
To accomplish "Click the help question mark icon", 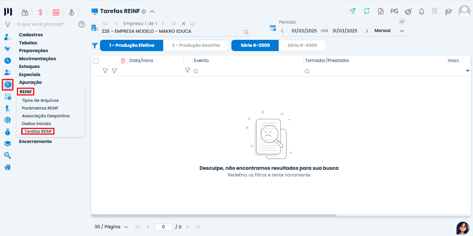I will point(82,24).
